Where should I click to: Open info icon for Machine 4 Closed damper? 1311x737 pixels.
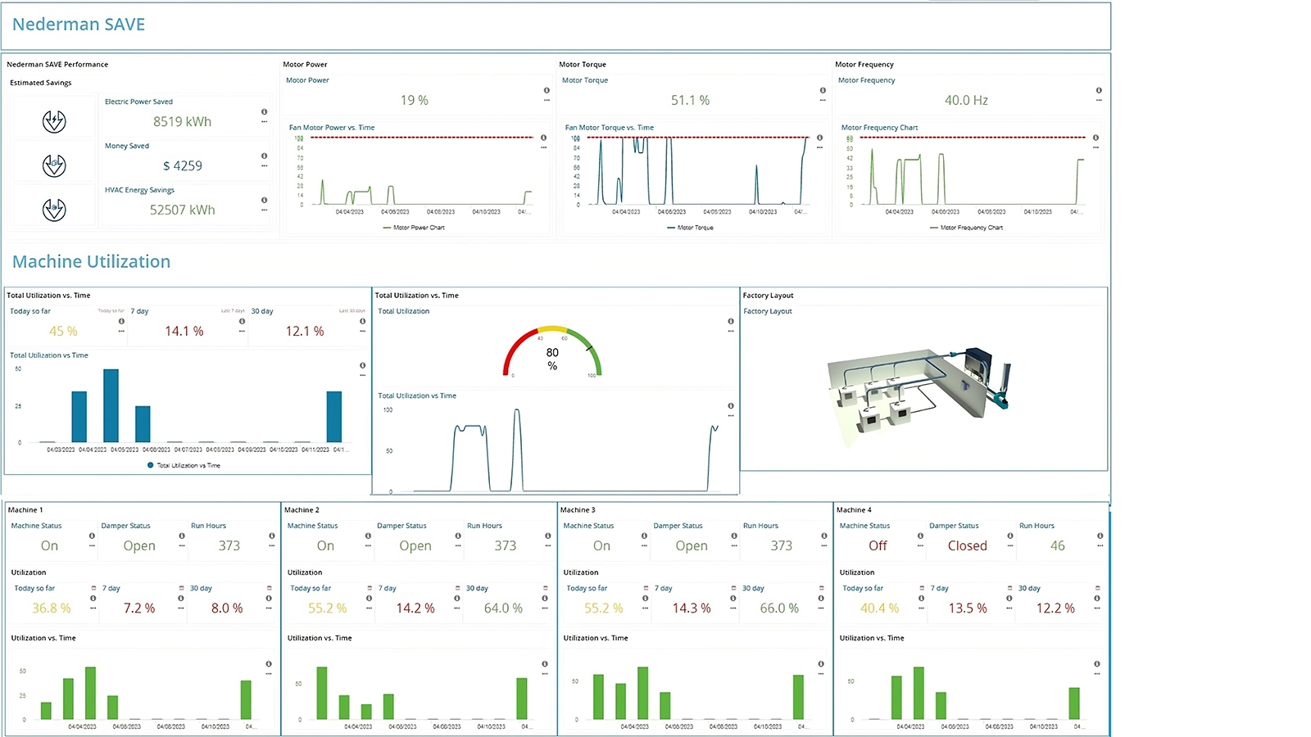click(x=1010, y=536)
